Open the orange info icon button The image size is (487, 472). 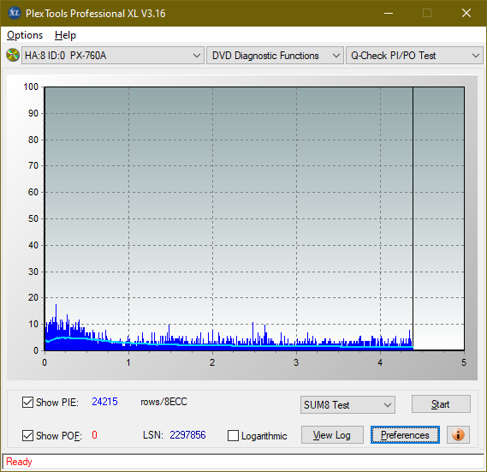pyautogui.click(x=458, y=434)
